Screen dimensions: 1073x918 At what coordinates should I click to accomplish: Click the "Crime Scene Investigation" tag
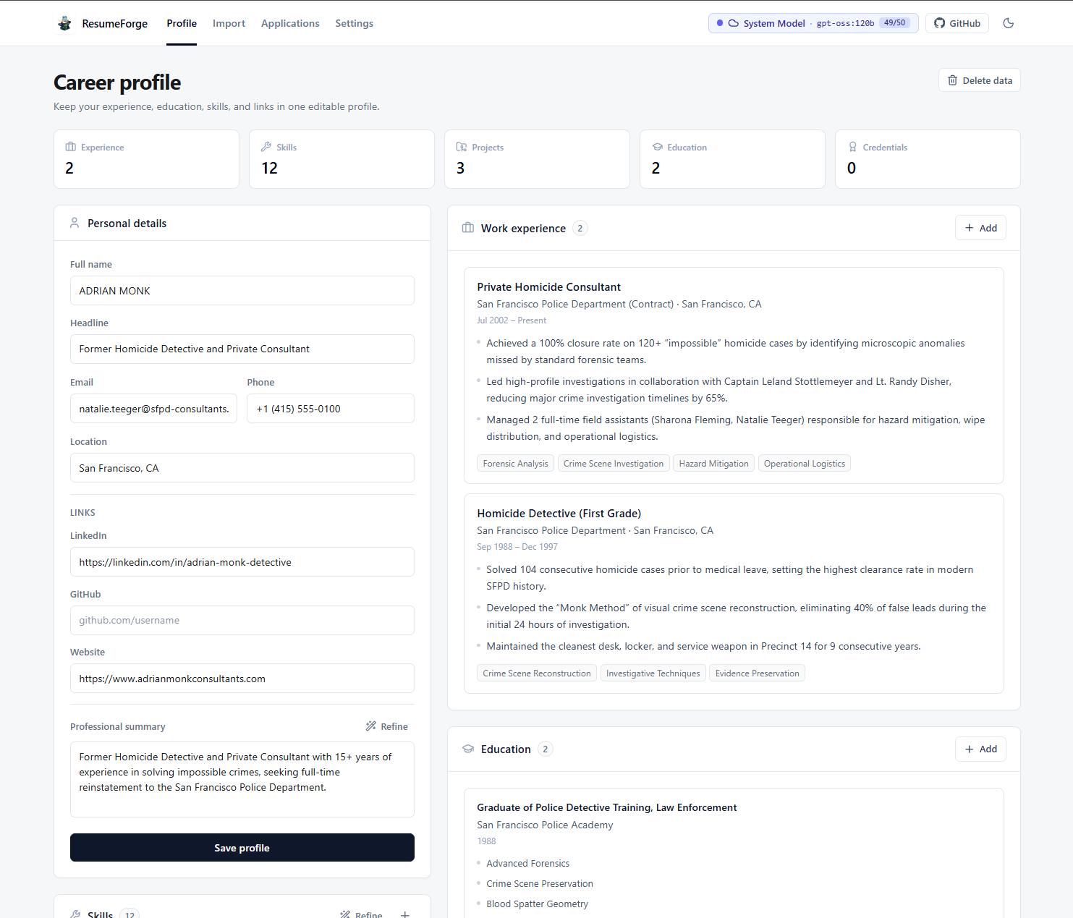[x=614, y=464]
